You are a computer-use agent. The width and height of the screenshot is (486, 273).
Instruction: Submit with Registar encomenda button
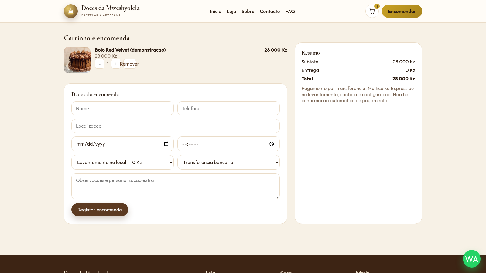[100, 210]
